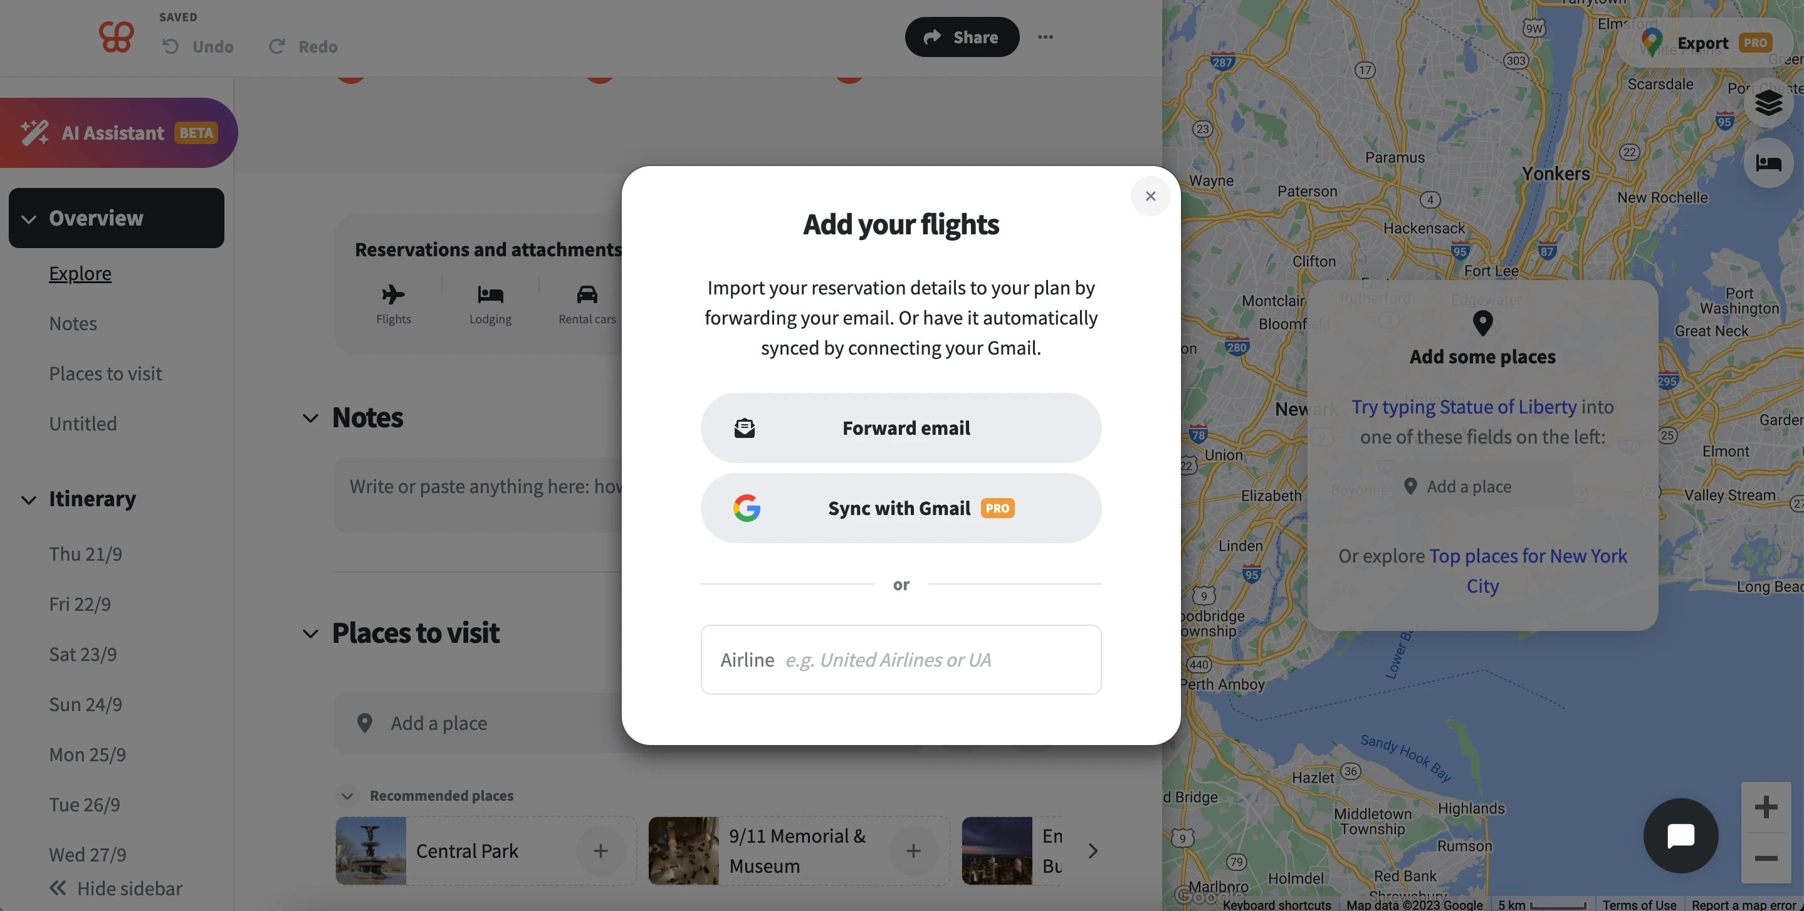Zoom out on the map
This screenshot has height=911, width=1804.
(1766, 858)
